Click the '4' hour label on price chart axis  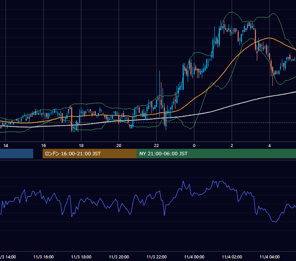pos(269,146)
